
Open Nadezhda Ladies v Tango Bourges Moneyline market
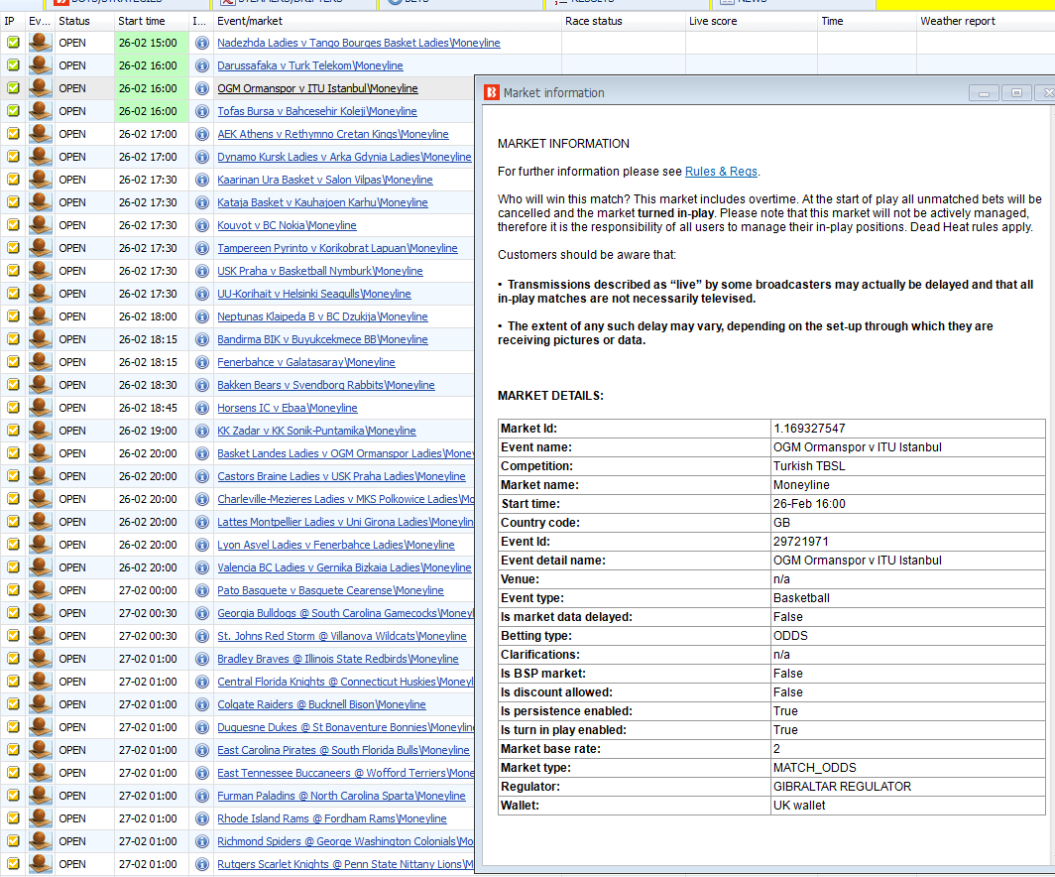(x=359, y=43)
